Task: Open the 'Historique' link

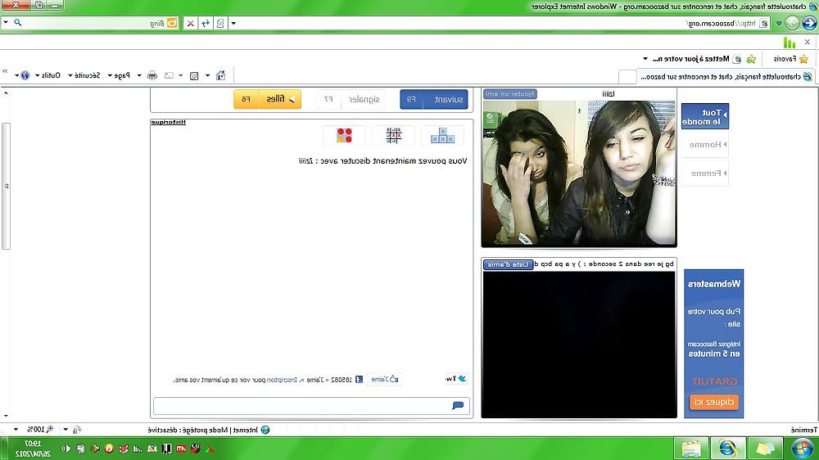Action: 168,122
